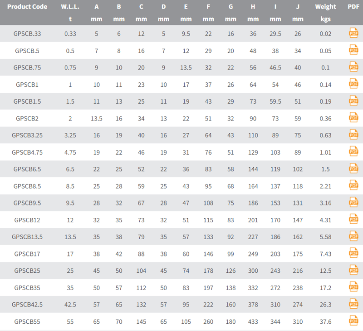Click the Weight column header
363x331 pixels.
tap(325, 7)
